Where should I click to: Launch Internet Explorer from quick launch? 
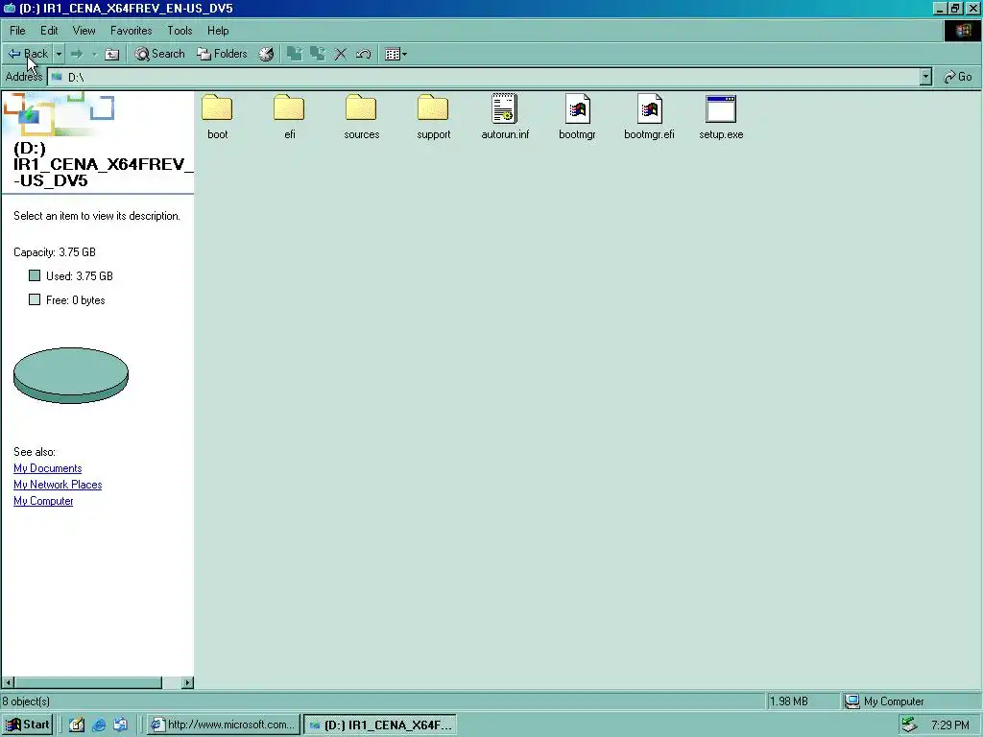pyautogui.click(x=99, y=725)
